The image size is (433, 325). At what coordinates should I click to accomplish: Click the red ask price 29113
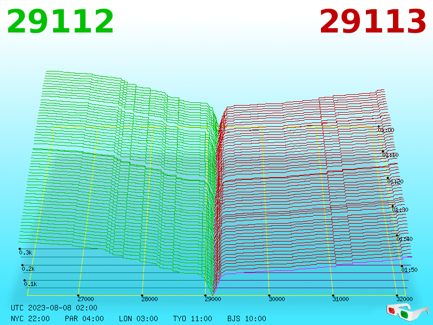tap(373, 21)
